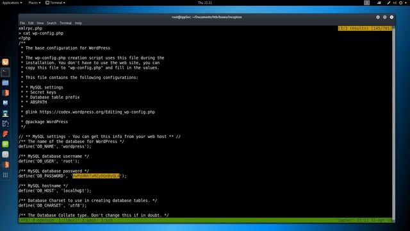
Task: Click the xmlrpc.php text line
Action: point(30,28)
